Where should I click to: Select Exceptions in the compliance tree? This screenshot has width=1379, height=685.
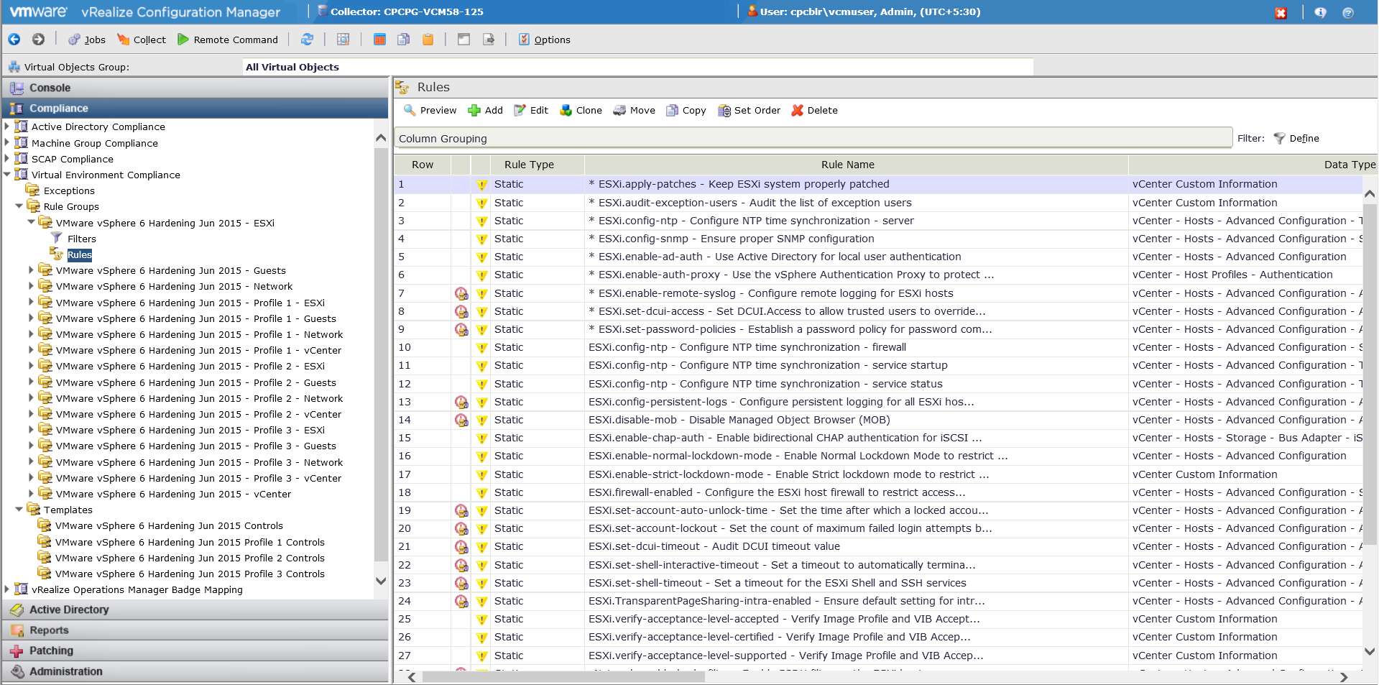[69, 190]
